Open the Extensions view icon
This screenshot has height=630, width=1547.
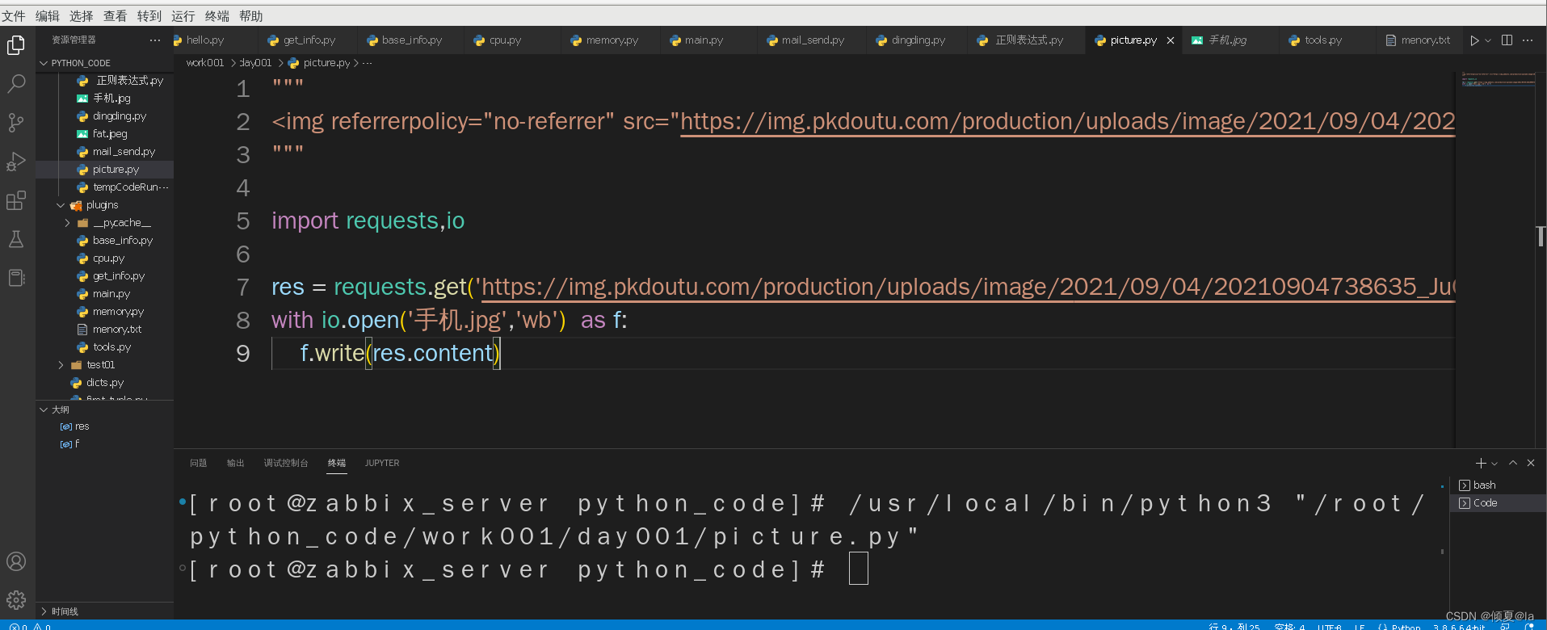click(16, 200)
